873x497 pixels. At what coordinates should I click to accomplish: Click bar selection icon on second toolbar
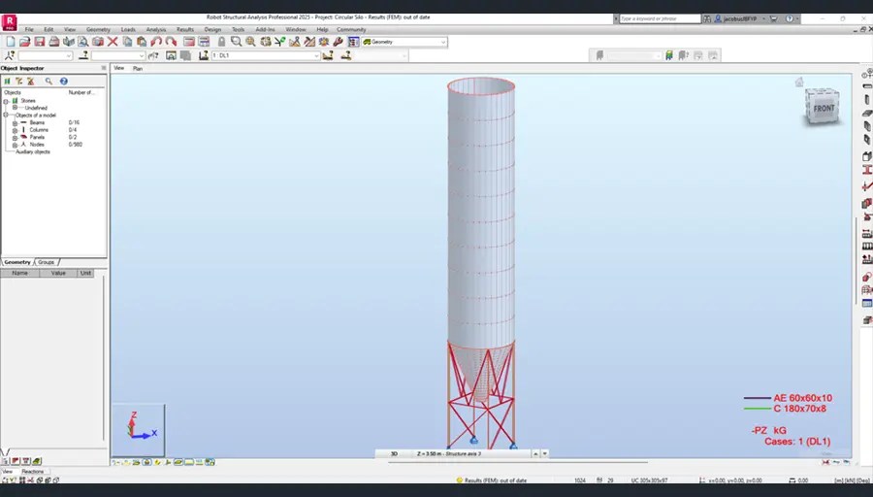[x=83, y=55]
